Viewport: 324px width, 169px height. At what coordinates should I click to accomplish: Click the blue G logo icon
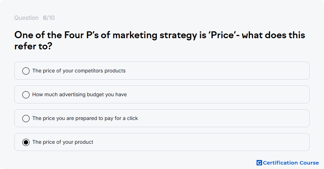[259, 163]
